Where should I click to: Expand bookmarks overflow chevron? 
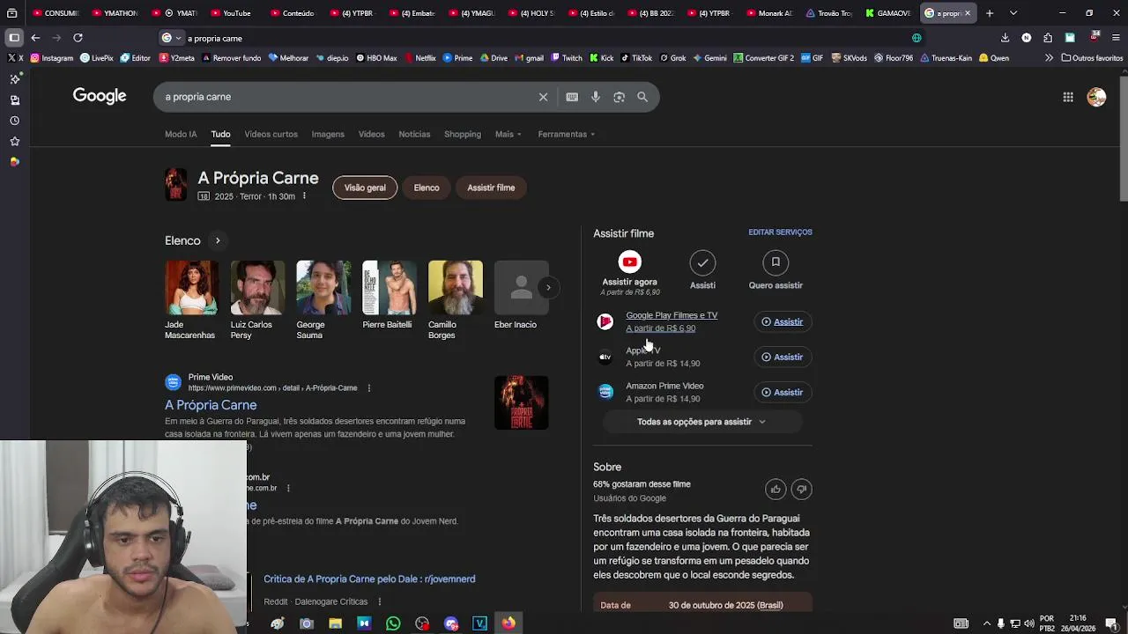click(x=1049, y=58)
